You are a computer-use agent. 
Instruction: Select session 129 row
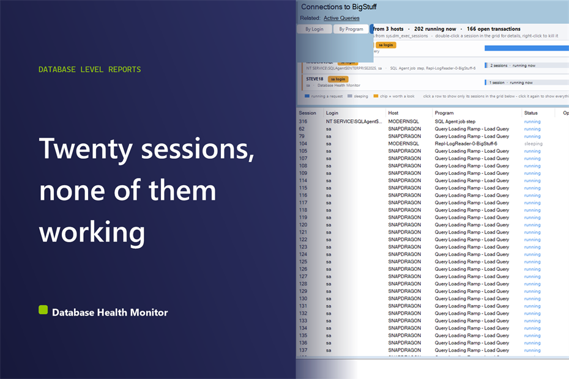click(x=433, y=291)
